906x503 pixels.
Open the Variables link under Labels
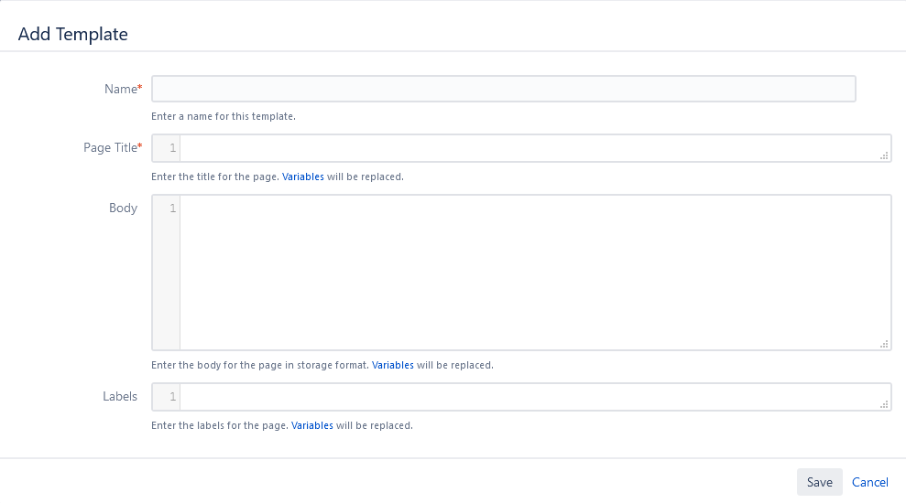(311, 425)
